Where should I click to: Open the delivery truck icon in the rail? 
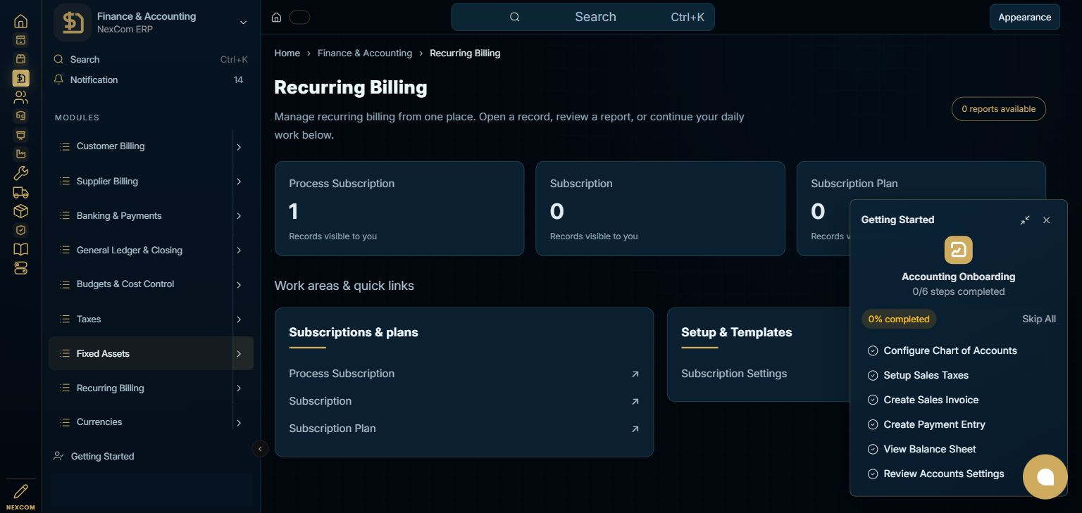[x=21, y=192]
